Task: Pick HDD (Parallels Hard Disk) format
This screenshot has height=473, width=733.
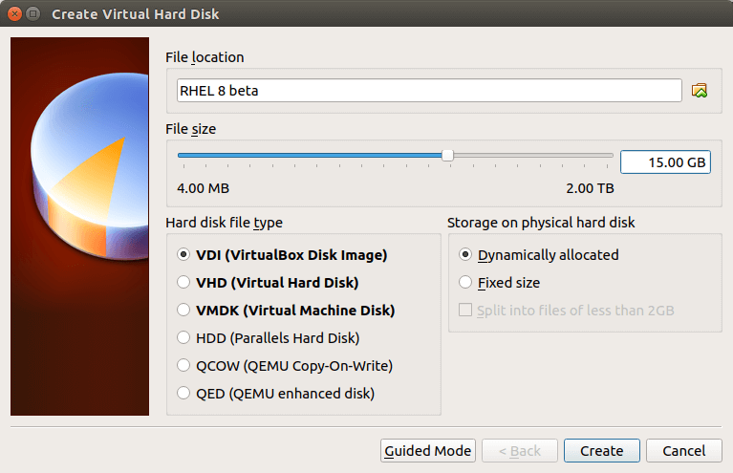Action: (184, 337)
